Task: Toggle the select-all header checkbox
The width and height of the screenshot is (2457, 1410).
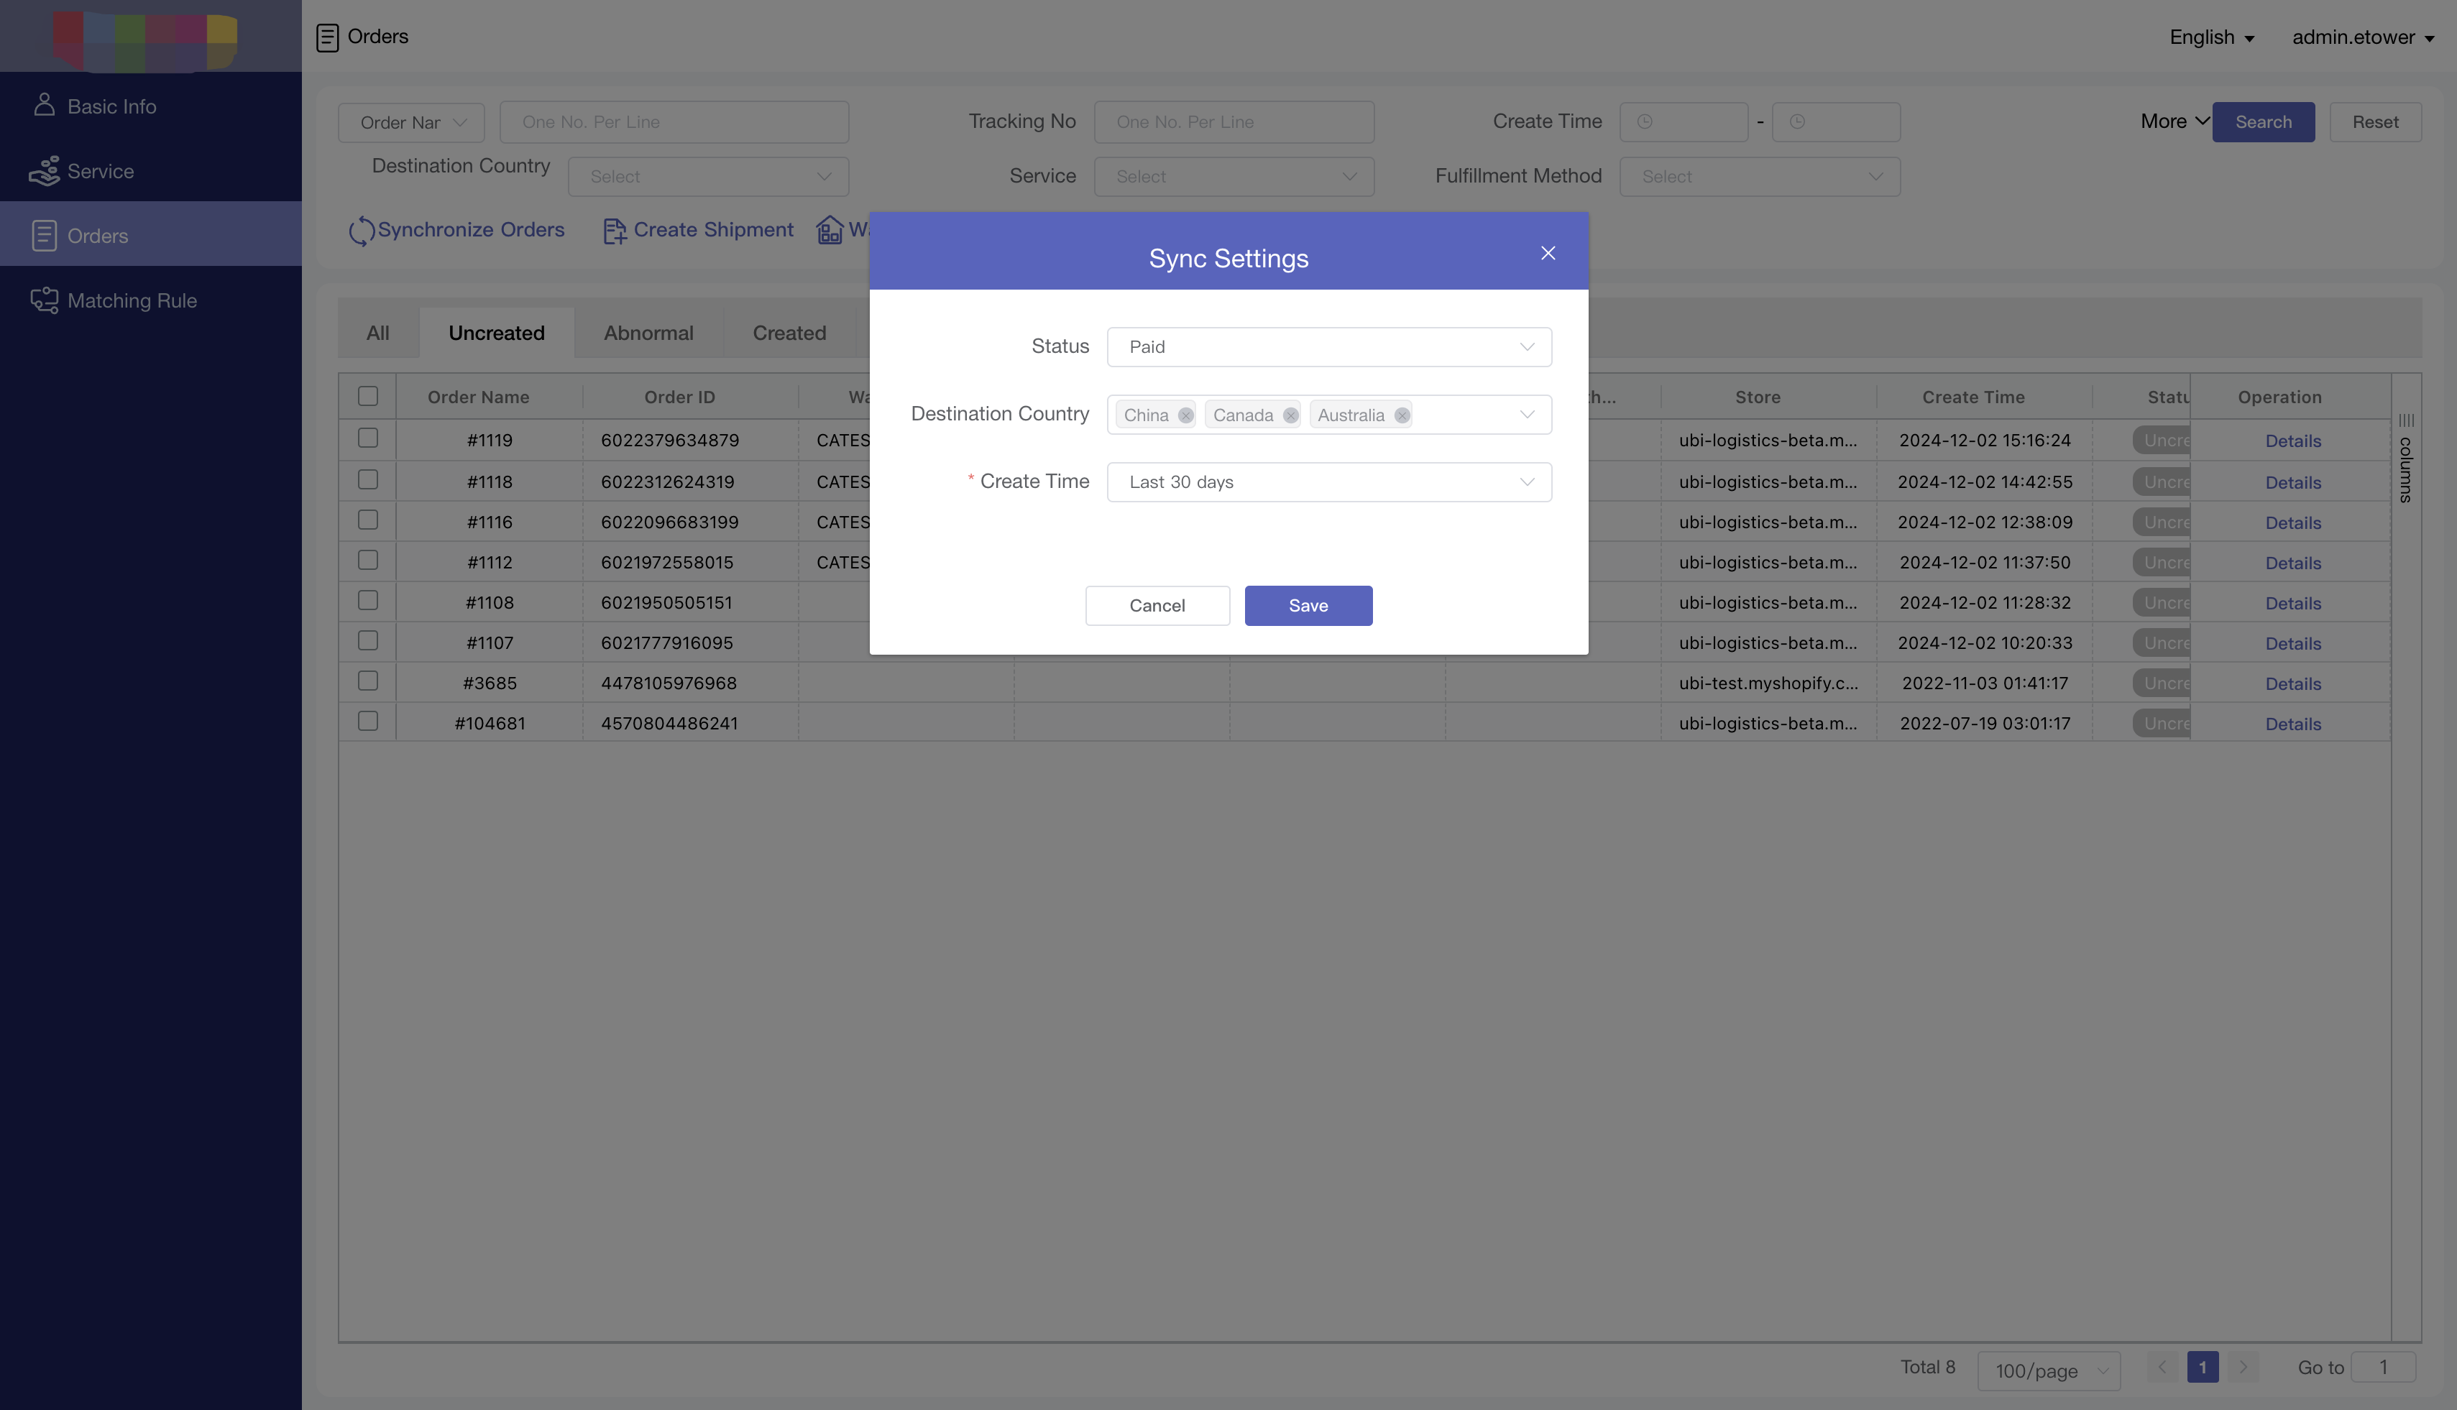Action: (x=368, y=396)
